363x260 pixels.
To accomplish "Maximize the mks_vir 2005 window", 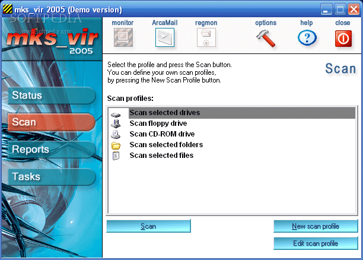I will click(340, 9).
